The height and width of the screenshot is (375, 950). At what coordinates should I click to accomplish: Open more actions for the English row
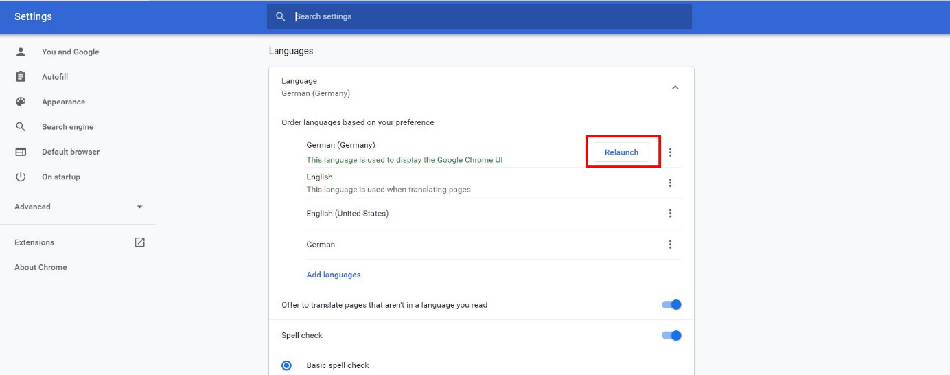671,183
